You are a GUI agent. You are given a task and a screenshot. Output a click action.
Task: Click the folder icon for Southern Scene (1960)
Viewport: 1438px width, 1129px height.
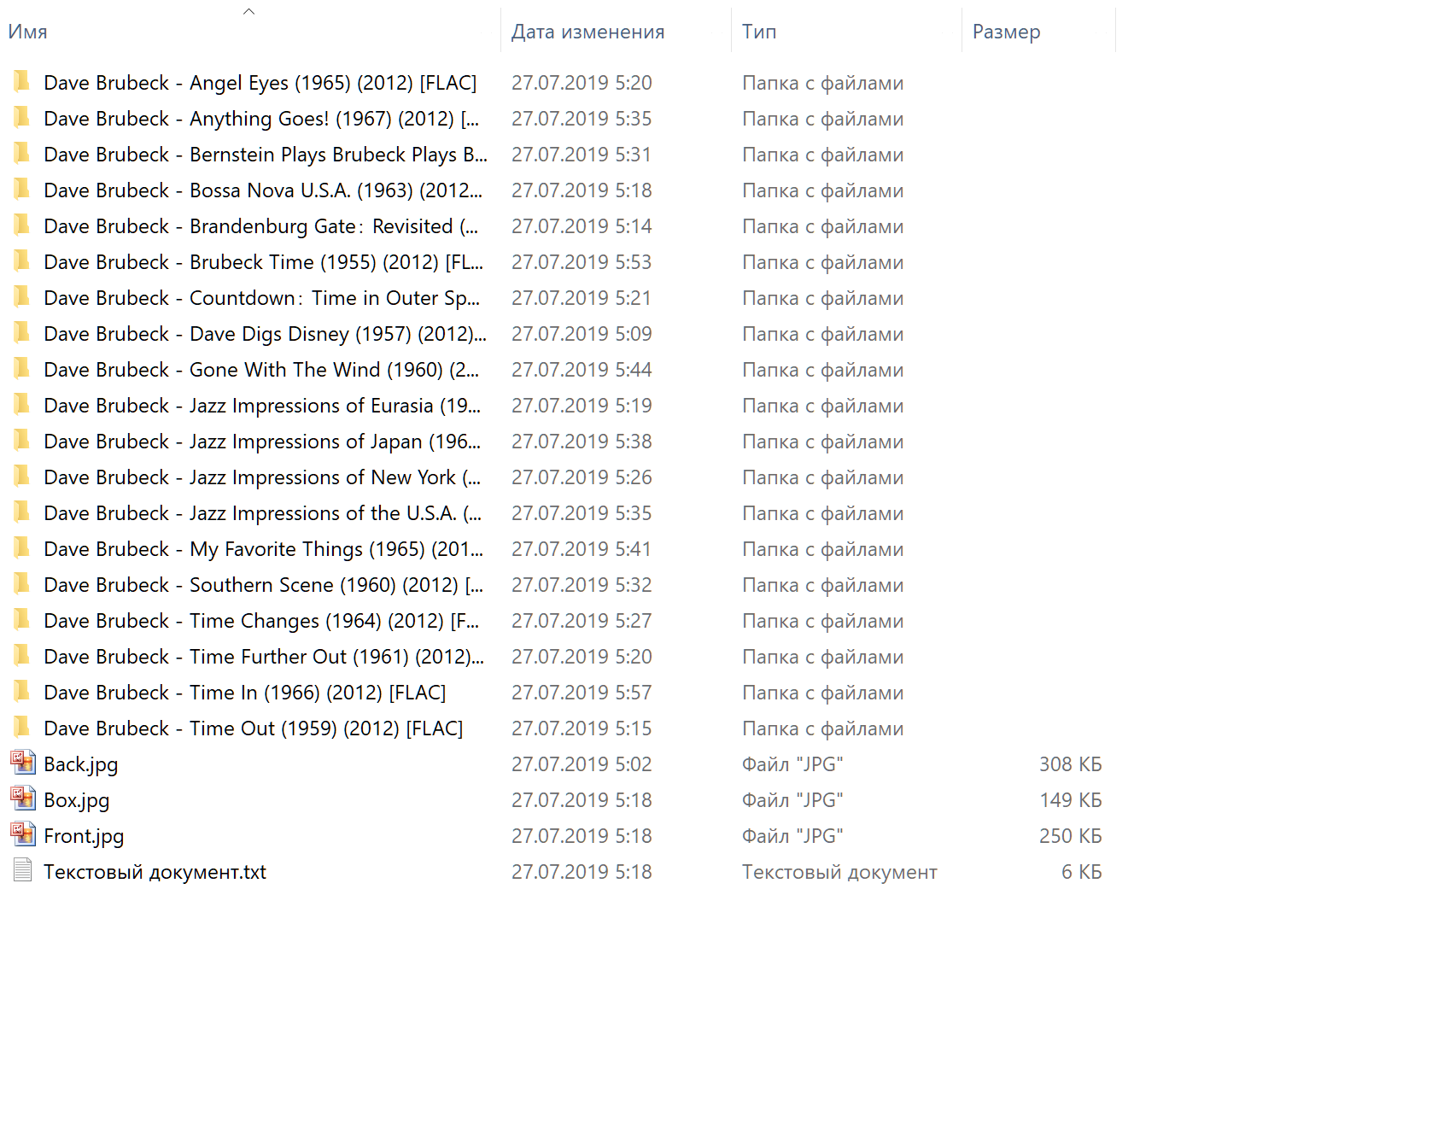coord(22,584)
